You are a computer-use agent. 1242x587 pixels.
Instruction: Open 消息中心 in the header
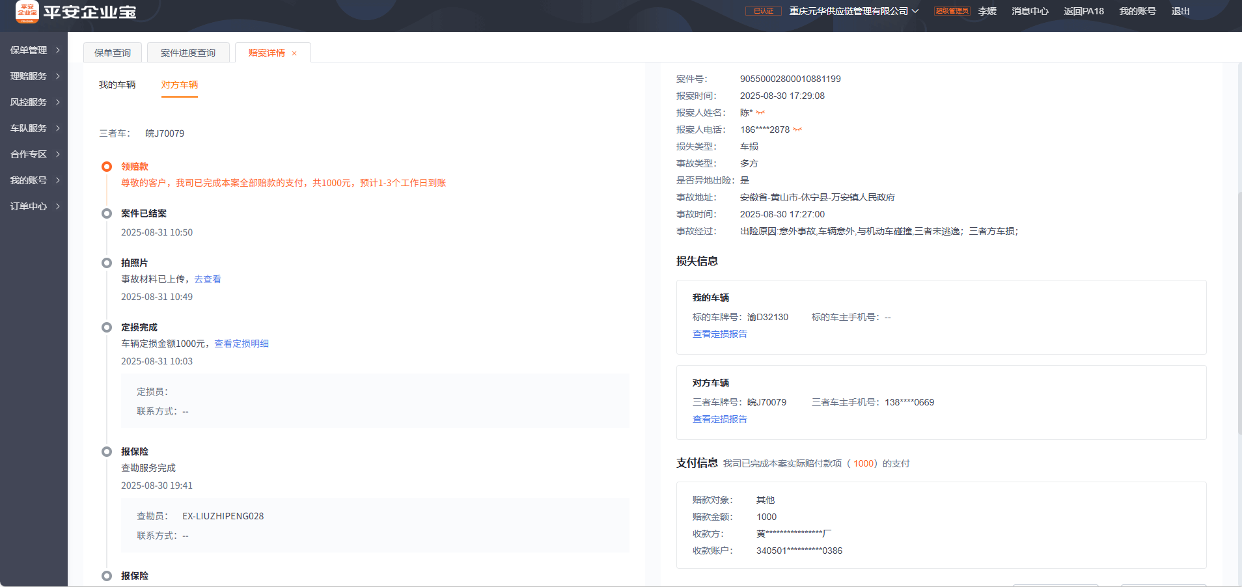tap(1030, 11)
